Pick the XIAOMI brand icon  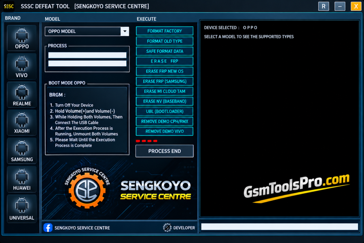pyautogui.click(x=22, y=123)
